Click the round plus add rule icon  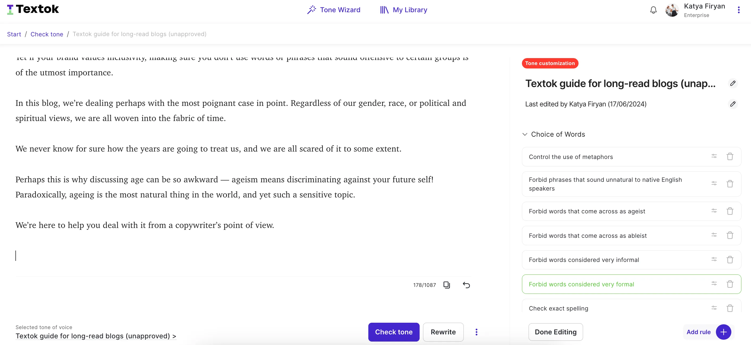tap(723, 332)
